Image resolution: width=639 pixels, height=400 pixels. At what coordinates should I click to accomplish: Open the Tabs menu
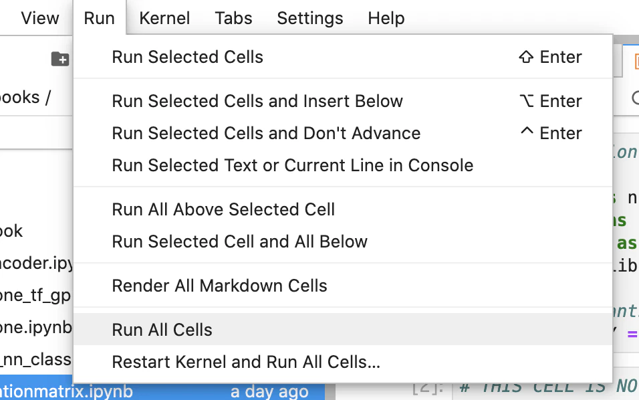(233, 18)
